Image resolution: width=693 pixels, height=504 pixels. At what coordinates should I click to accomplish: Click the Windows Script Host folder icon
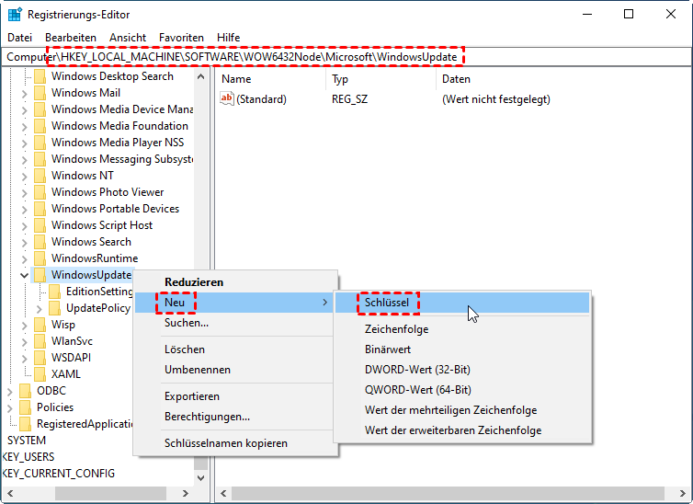(x=40, y=225)
